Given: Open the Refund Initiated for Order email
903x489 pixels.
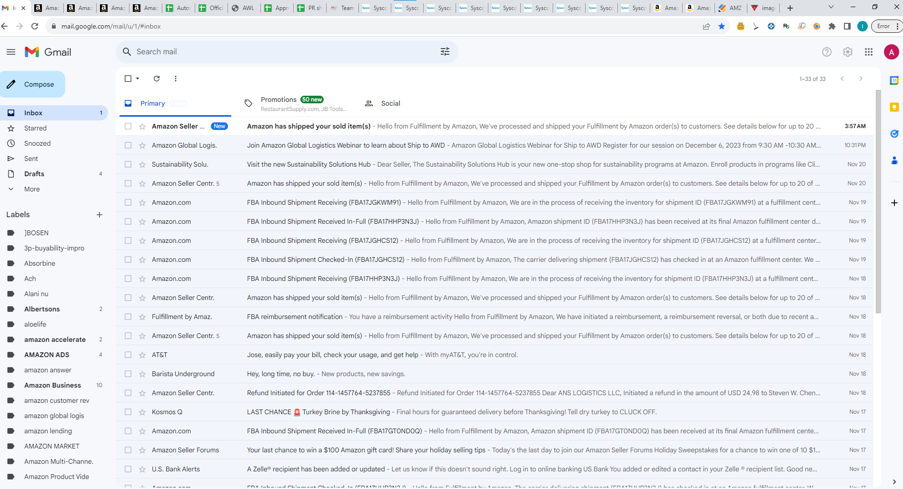Looking at the screenshot, I should coord(495,393).
